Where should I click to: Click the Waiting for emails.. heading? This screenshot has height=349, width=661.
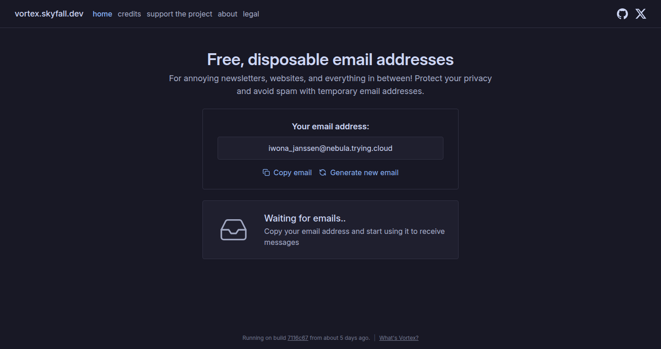pos(305,218)
